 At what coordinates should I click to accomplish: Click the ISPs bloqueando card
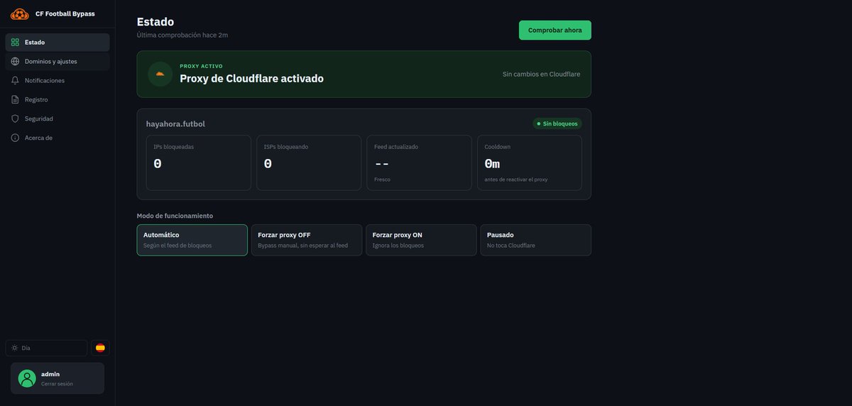(309, 163)
